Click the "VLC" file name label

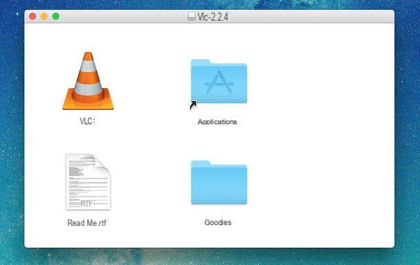click(x=87, y=121)
